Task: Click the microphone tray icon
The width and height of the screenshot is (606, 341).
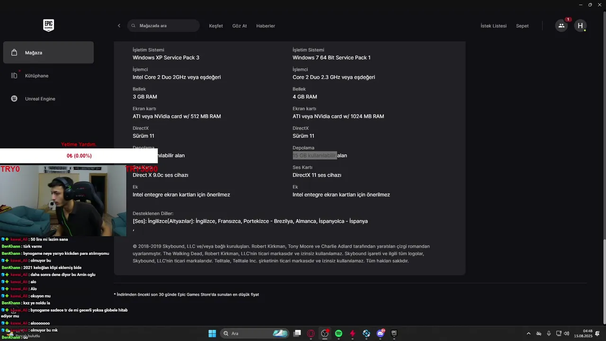Action: [549, 333]
